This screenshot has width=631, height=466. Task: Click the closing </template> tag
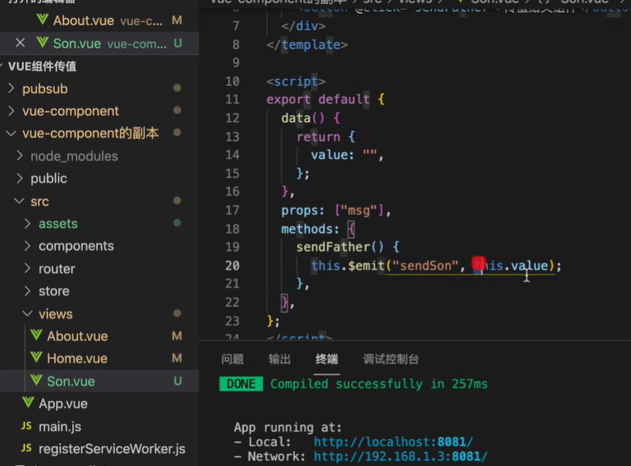(307, 44)
